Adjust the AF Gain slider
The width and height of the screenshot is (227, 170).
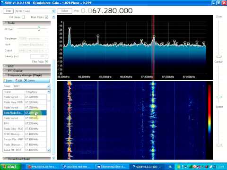pos(39,29)
